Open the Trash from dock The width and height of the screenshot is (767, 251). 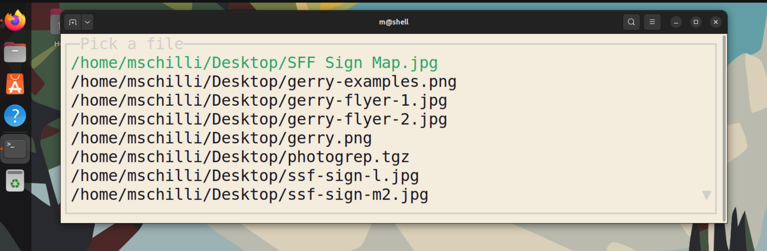(15, 181)
